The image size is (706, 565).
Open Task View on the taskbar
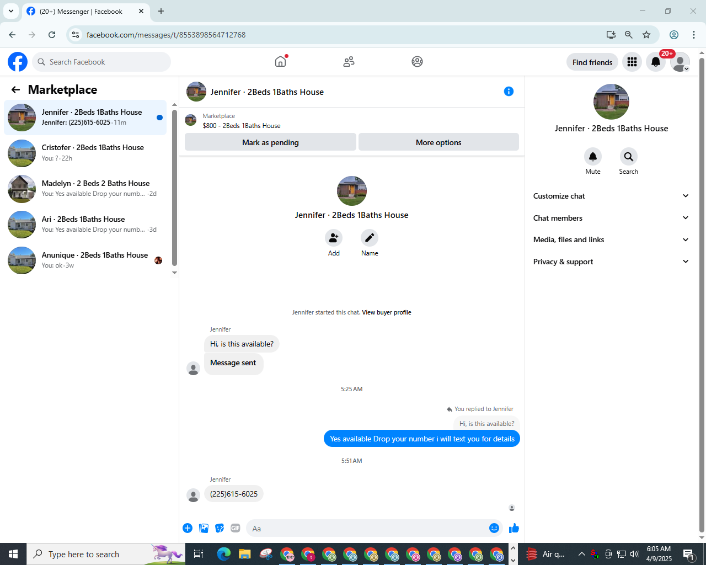(x=199, y=554)
